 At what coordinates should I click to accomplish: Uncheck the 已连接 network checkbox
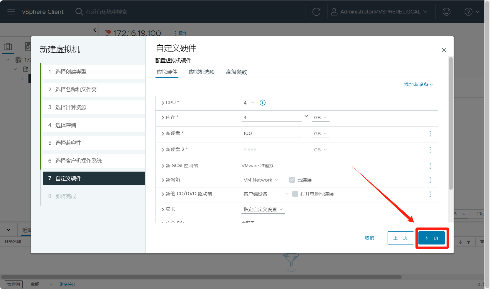click(292, 180)
